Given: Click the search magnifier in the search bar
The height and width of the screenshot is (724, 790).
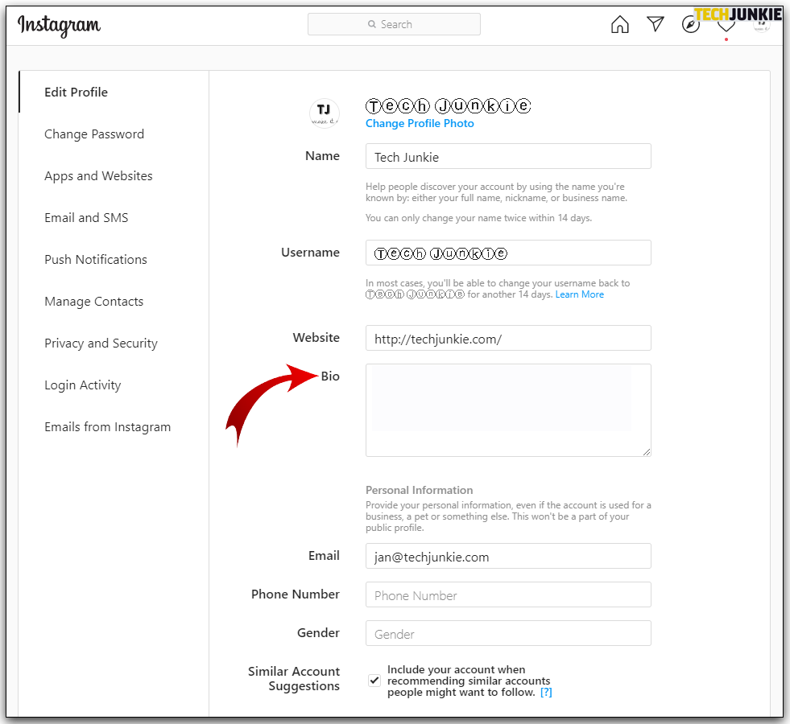Looking at the screenshot, I should pyautogui.click(x=371, y=24).
